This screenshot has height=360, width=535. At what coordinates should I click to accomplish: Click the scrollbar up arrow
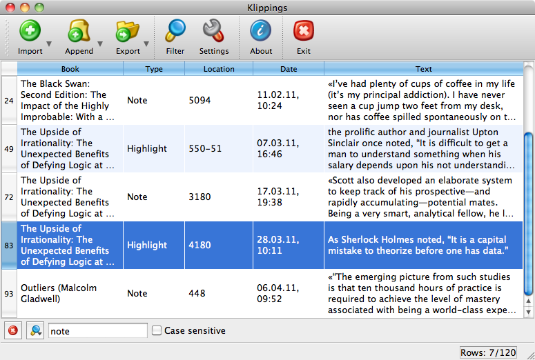(529, 301)
